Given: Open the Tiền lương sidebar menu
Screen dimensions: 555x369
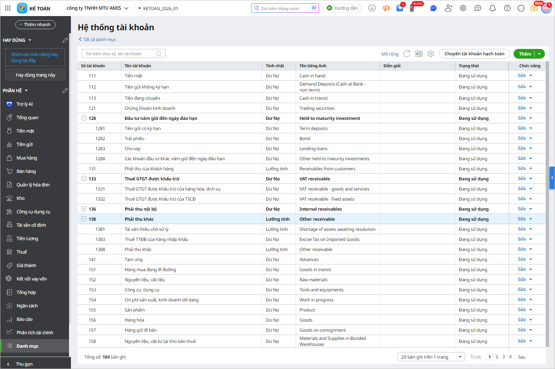Looking at the screenshot, I should pos(27,239).
